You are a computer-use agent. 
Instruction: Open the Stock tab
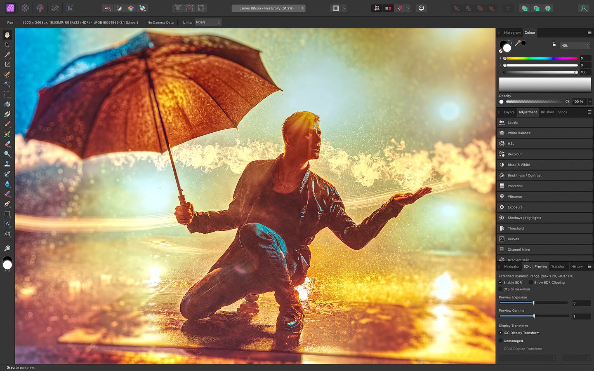click(x=563, y=112)
